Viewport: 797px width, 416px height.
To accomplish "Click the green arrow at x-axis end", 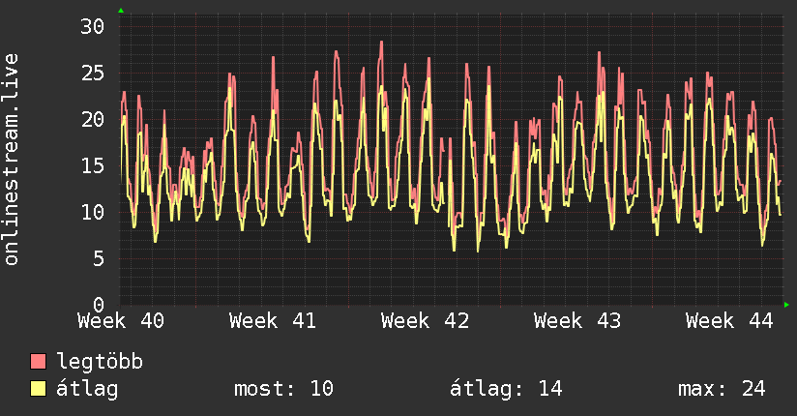I will (x=786, y=305).
